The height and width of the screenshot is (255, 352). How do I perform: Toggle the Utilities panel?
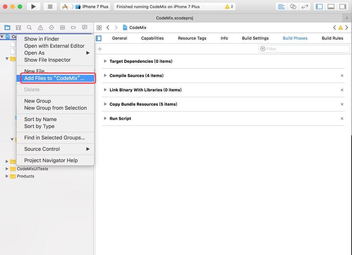(343, 7)
